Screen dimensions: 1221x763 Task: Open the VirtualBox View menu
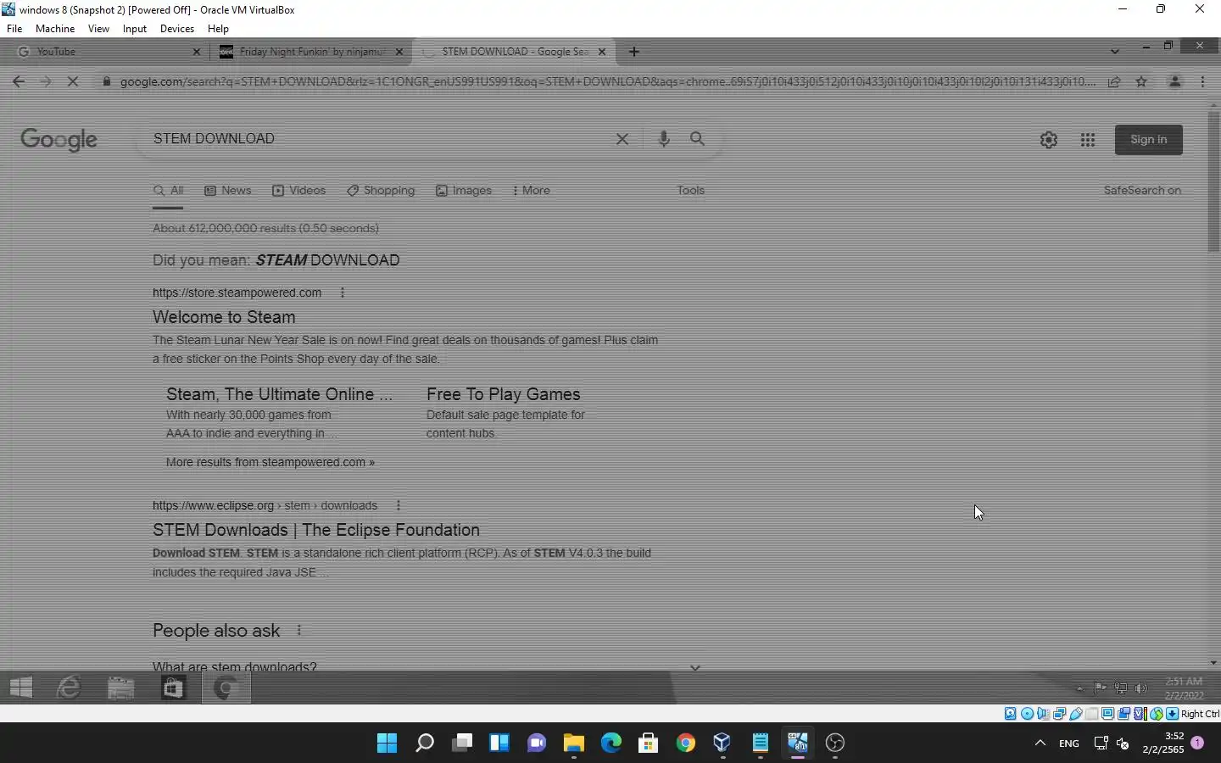tap(98, 28)
